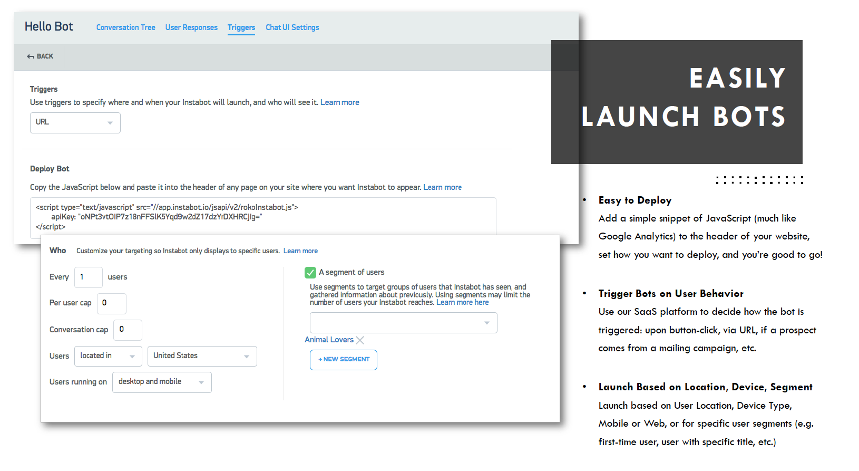
Task: Open Learn more link under Deploy Bot
Action: tap(443, 187)
